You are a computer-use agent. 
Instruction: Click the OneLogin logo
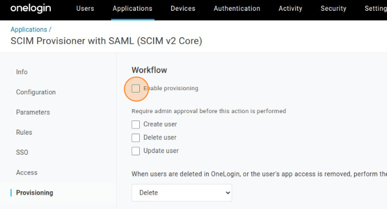(31, 9)
